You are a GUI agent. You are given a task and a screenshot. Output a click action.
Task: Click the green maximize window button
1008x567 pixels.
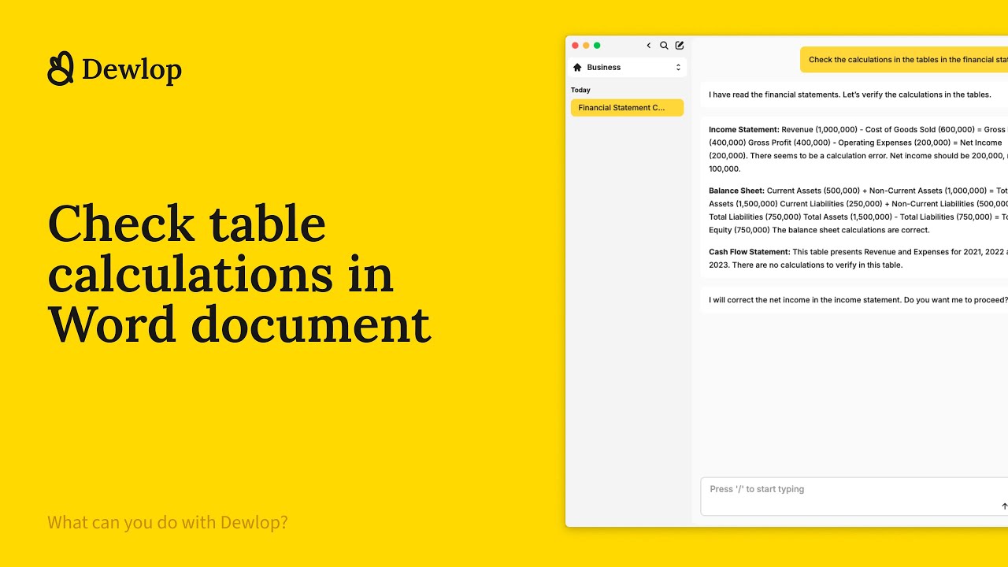pos(597,46)
